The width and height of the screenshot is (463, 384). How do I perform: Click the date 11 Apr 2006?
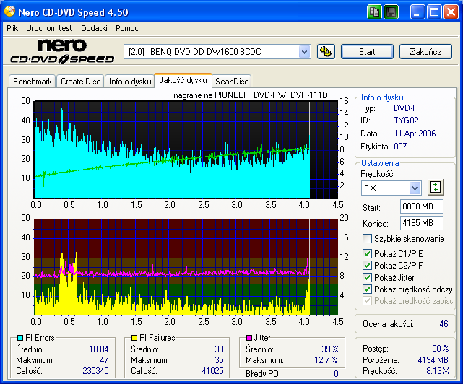coord(415,134)
